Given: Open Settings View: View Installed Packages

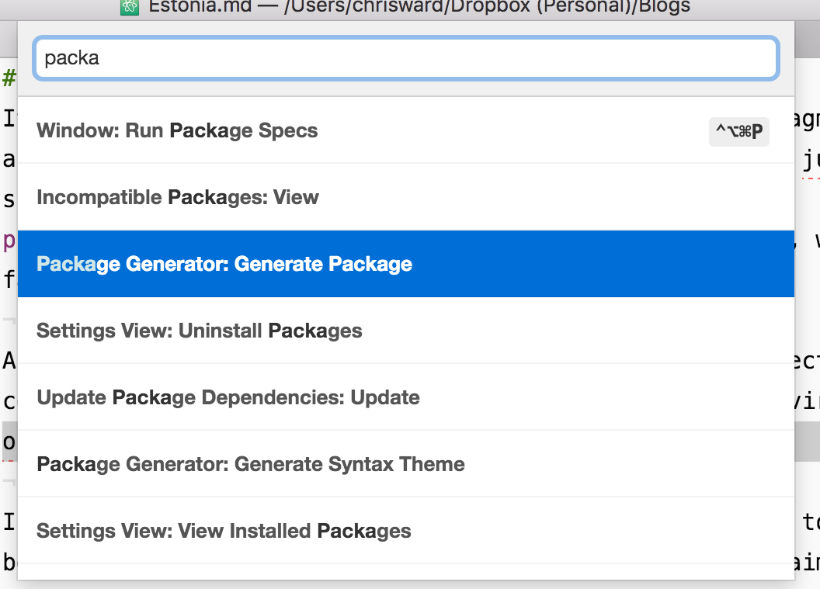Looking at the screenshot, I should pos(224,531).
